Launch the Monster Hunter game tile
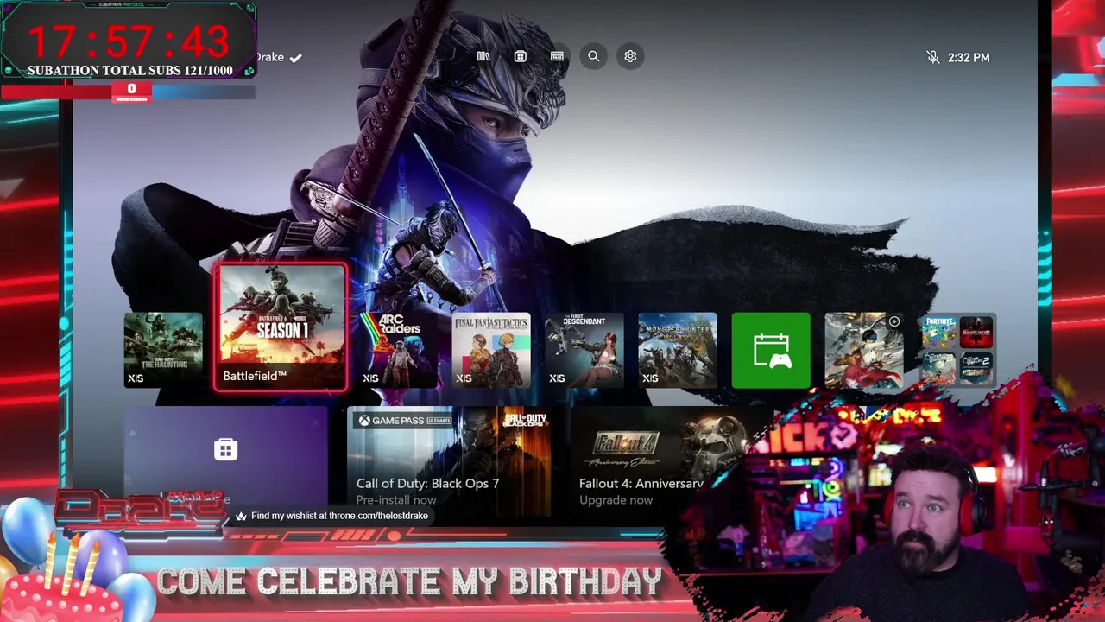Viewport: 1105px width, 622px height. (678, 350)
